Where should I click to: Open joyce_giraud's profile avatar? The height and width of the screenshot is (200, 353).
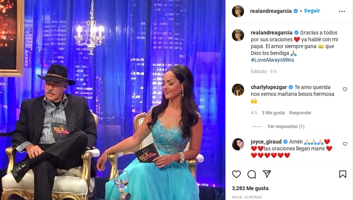click(238, 144)
